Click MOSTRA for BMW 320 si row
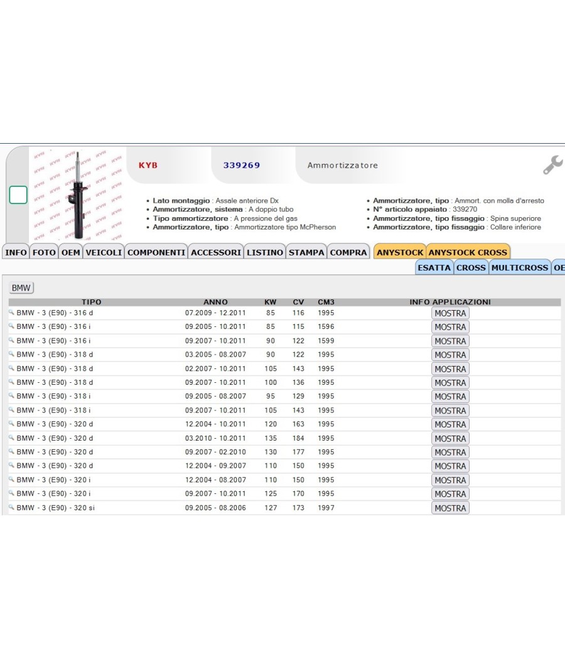 click(x=450, y=508)
